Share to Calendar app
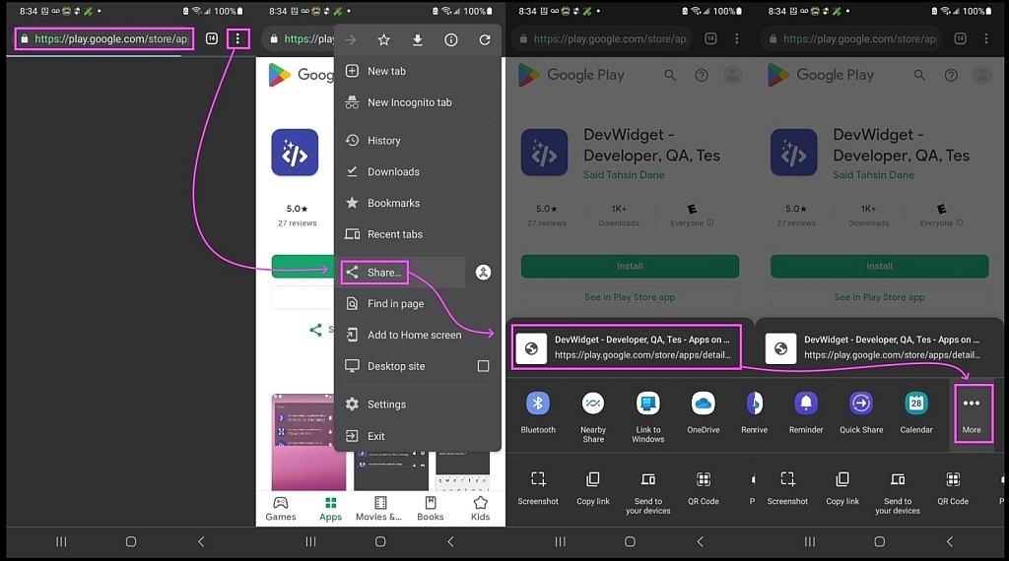This screenshot has height=561, width=1009. [916, 413]
